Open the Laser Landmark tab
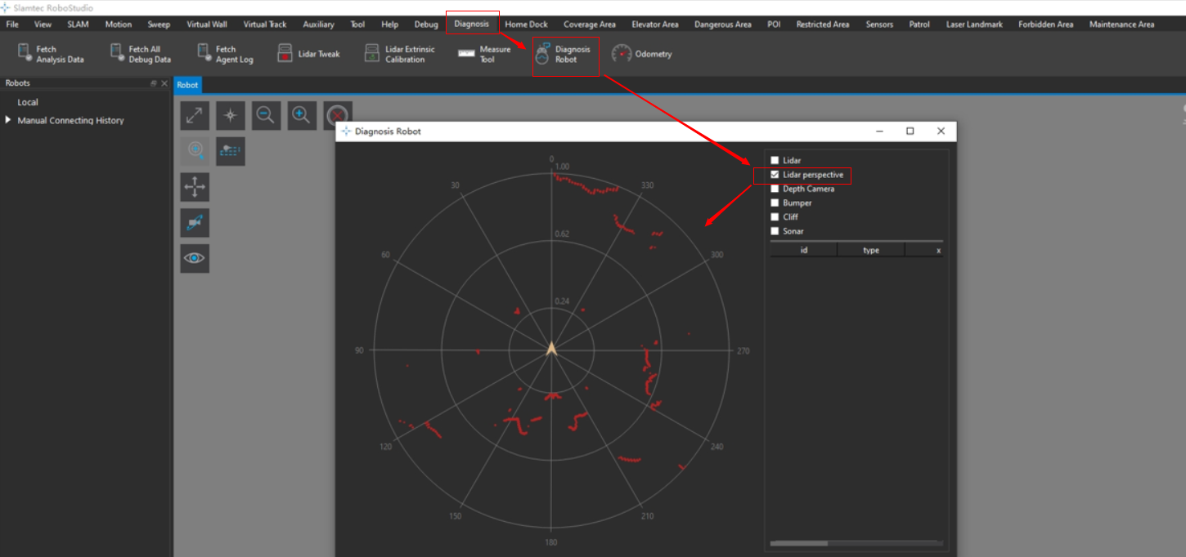Image resolution: width=1186 pixels, height=557 pixels. click(974, 25)
